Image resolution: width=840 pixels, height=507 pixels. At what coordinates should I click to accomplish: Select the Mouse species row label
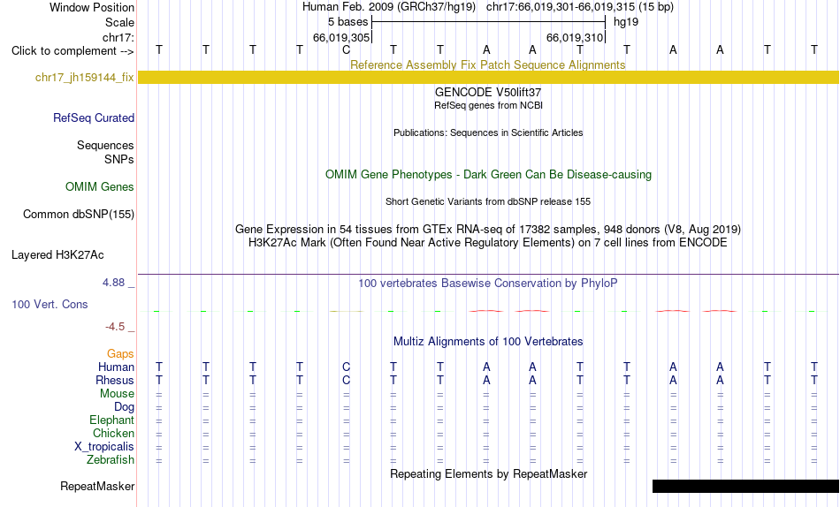(x=117, y=394)
